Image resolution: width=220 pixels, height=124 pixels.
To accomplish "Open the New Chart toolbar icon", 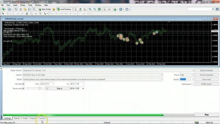I will click(x=3, y=9).
